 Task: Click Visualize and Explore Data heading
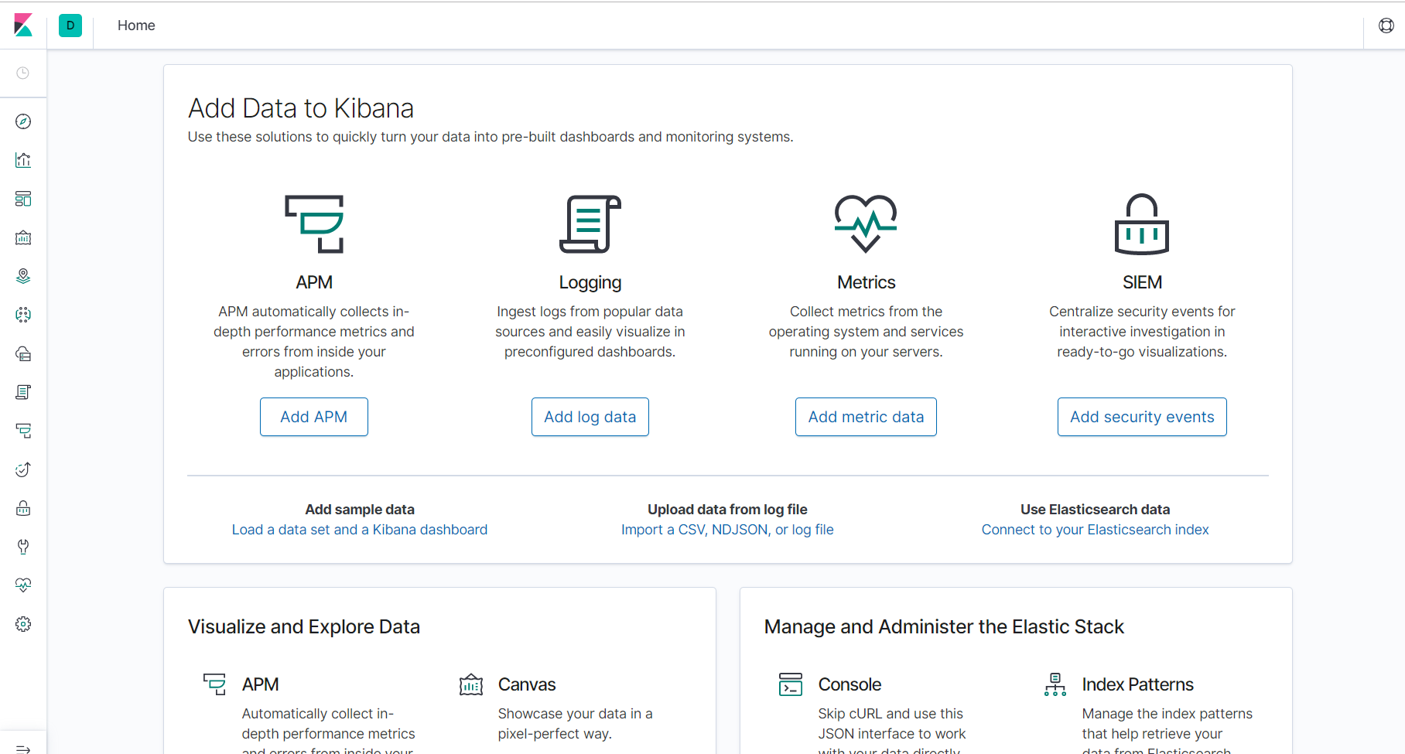point(304,626)
